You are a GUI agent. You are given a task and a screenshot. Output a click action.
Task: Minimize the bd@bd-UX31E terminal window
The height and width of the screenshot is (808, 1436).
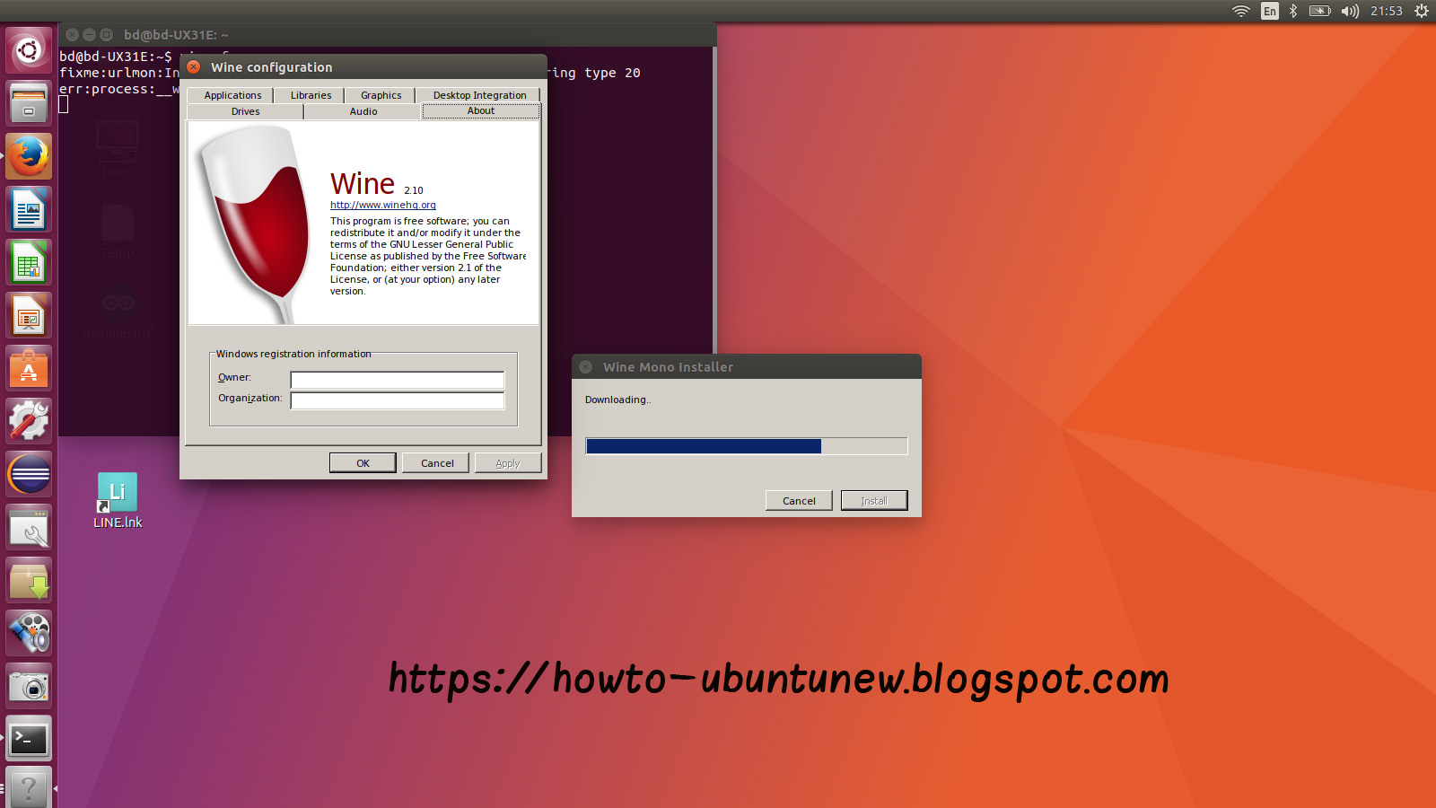[x=89, y=35]
